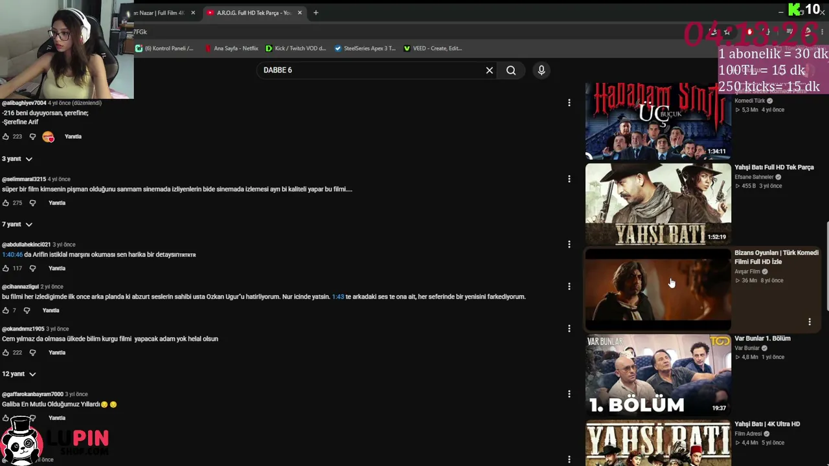
Task: Visit the Avşar Film channel
Action: pos(747,272)
